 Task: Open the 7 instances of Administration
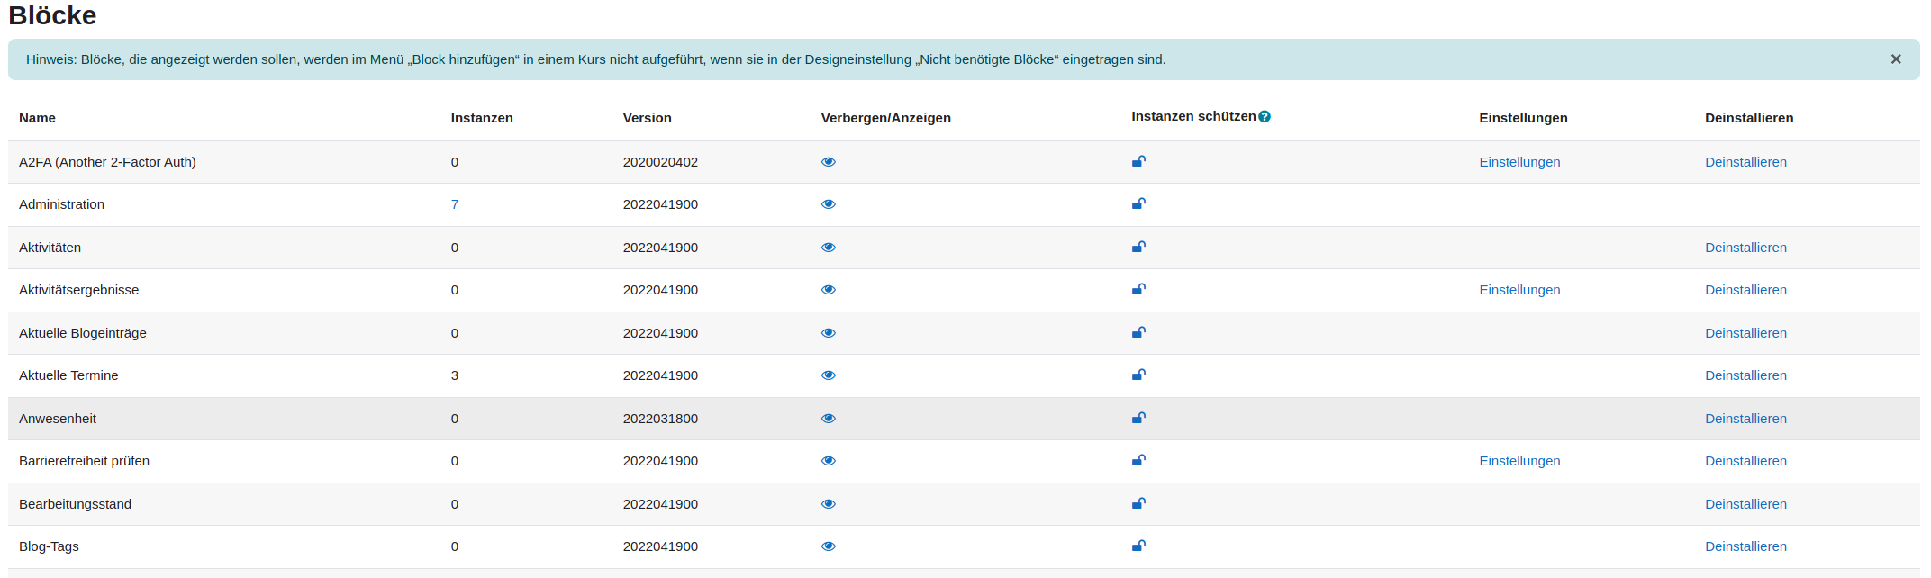click(455, 204)
